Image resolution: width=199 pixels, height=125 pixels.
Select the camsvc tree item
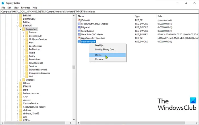point(27,100)
